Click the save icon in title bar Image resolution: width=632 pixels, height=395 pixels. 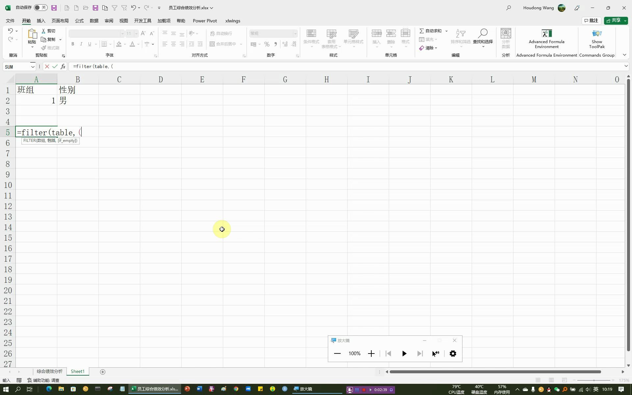point(54,8)
